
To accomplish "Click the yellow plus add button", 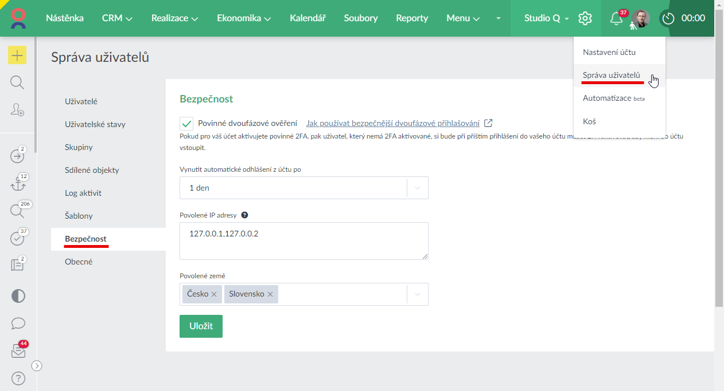I will (x=17, y=56).
